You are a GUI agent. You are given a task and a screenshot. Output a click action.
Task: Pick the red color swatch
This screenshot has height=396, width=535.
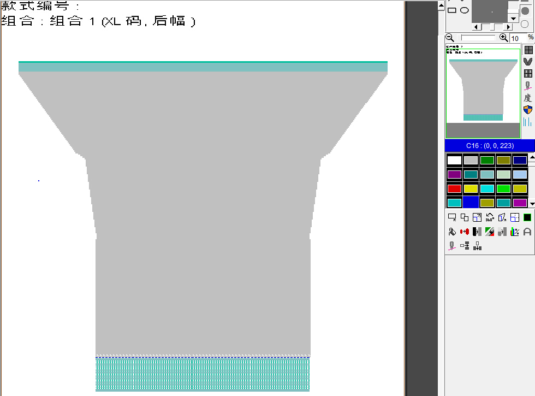click(454, 188)
